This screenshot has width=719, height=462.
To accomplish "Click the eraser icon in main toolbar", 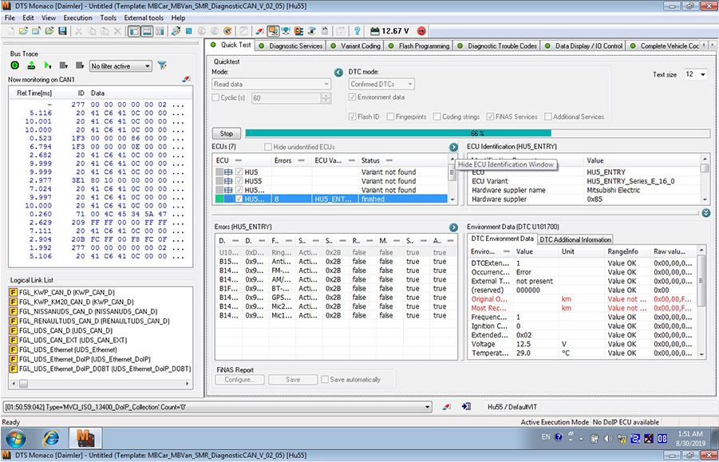I will click(259, 31).
